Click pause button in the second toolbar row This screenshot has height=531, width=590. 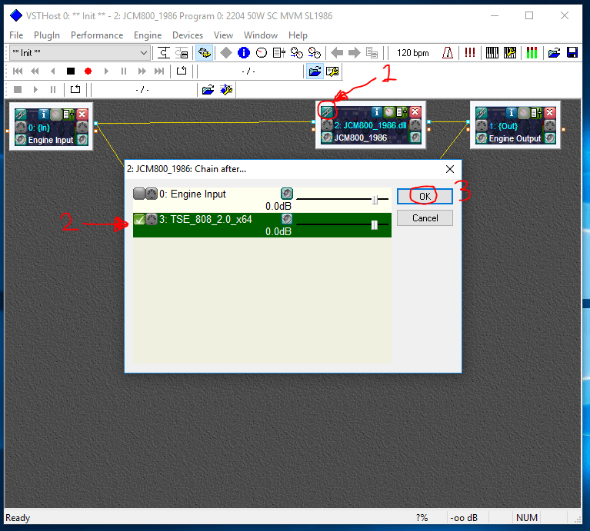tap(123, 71)
